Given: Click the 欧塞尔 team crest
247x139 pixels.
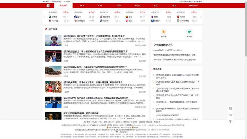Looking at the screenshot, I should [152, 21].
